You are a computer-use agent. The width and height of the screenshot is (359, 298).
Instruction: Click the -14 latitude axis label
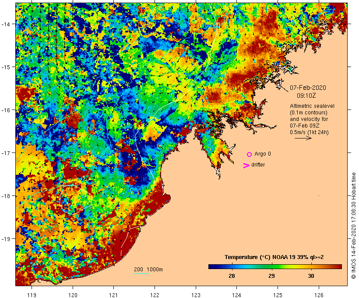pyautogui.click(x=6, y=24)
